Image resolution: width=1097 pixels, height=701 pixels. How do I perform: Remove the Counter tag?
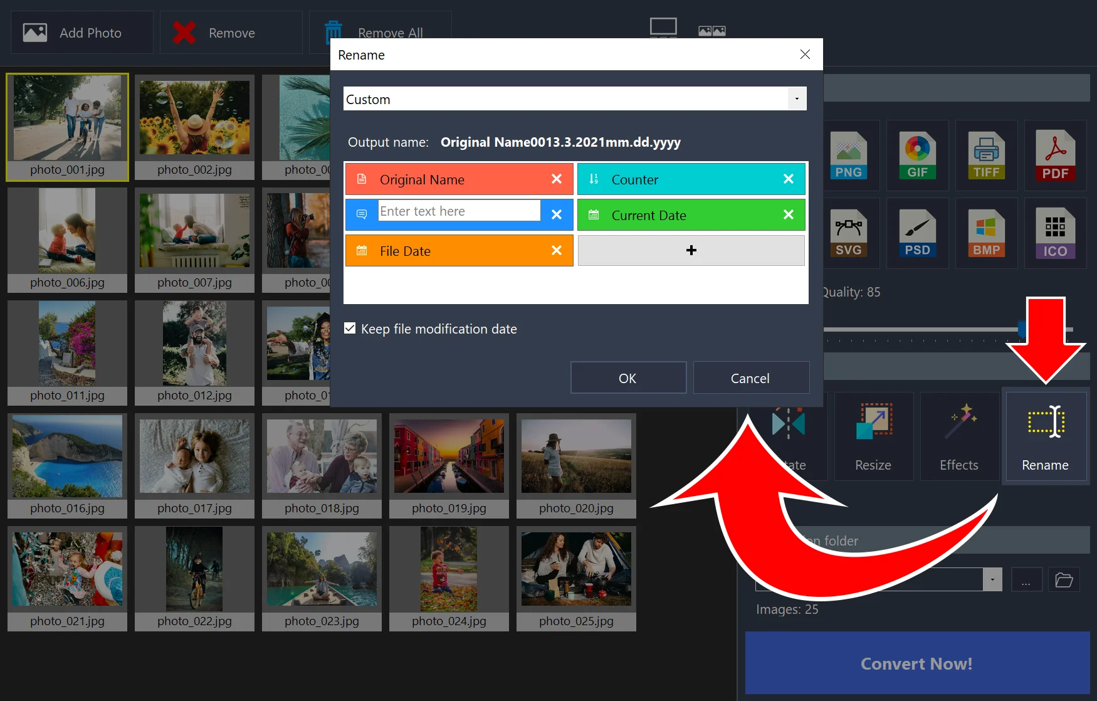789,179
